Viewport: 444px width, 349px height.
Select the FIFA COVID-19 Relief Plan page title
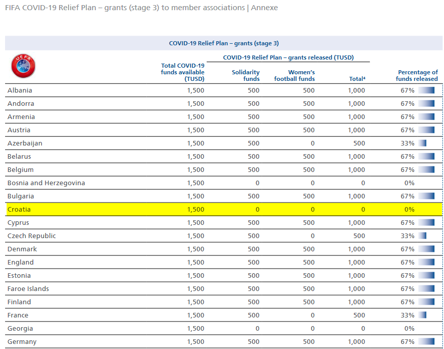141,8
